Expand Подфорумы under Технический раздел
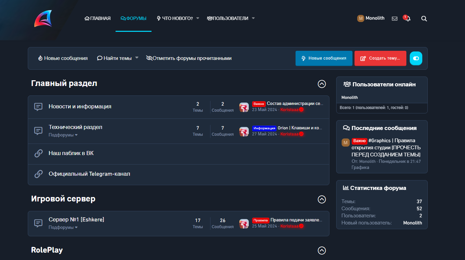This screenshot has width=465, height=260. (63, 135)
